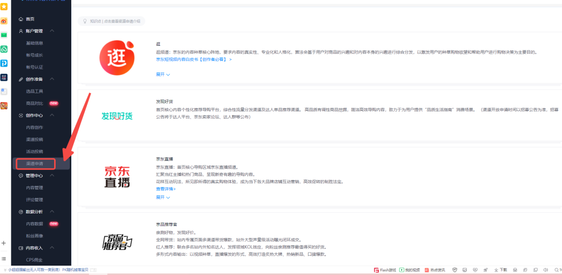Collapse the 管理中心 section chevron

point(52,176)
